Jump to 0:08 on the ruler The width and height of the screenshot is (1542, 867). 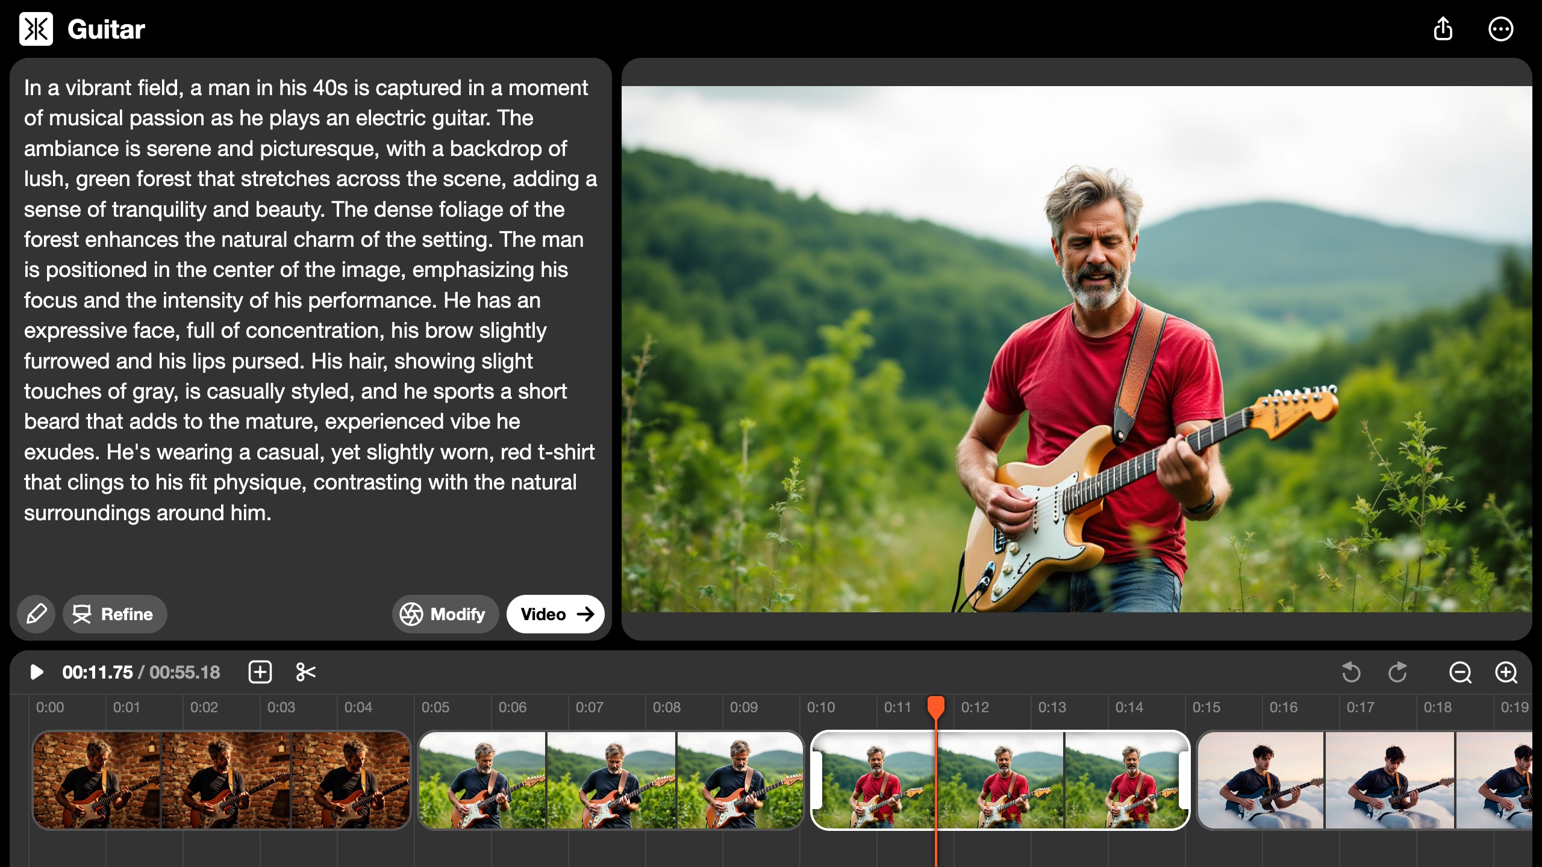click(x=667, y=707)
